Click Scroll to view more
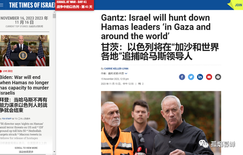This screenshot has height=155, width=243. pyautogui.click(x=26, y=148)
